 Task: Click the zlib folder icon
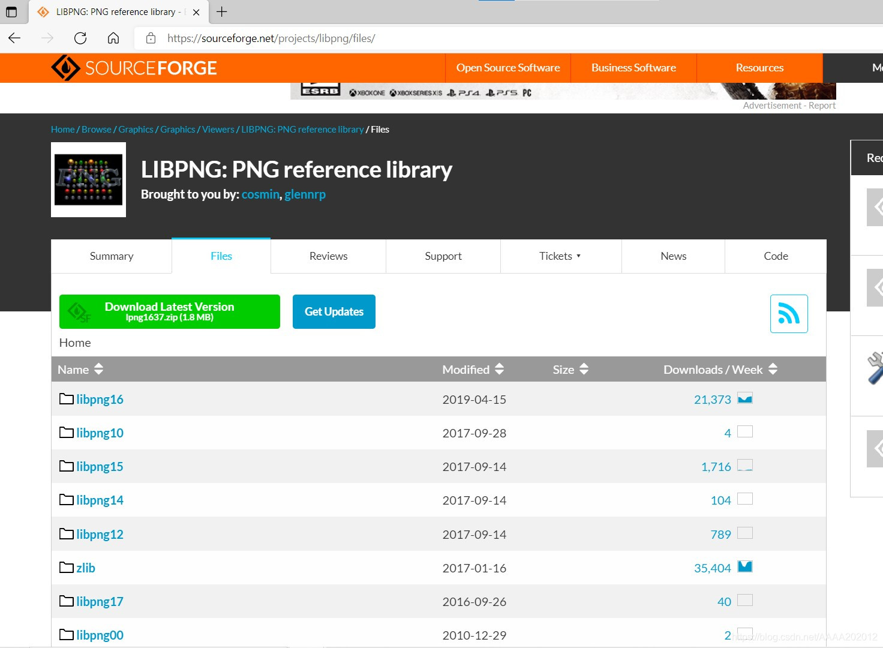pos(67,568)
